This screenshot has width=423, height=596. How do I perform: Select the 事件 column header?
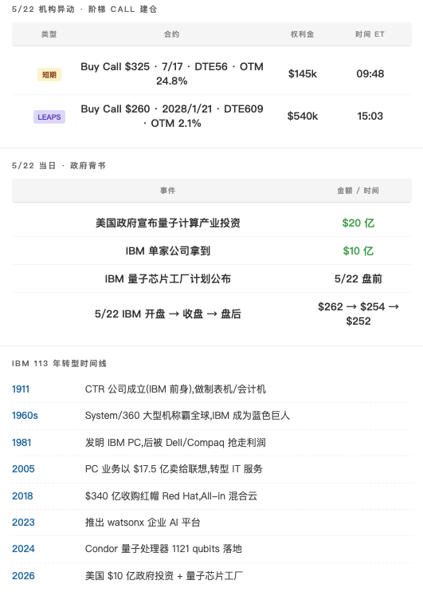167,191
